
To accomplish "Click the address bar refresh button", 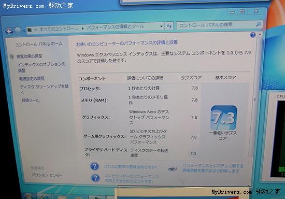I will 169,26.
